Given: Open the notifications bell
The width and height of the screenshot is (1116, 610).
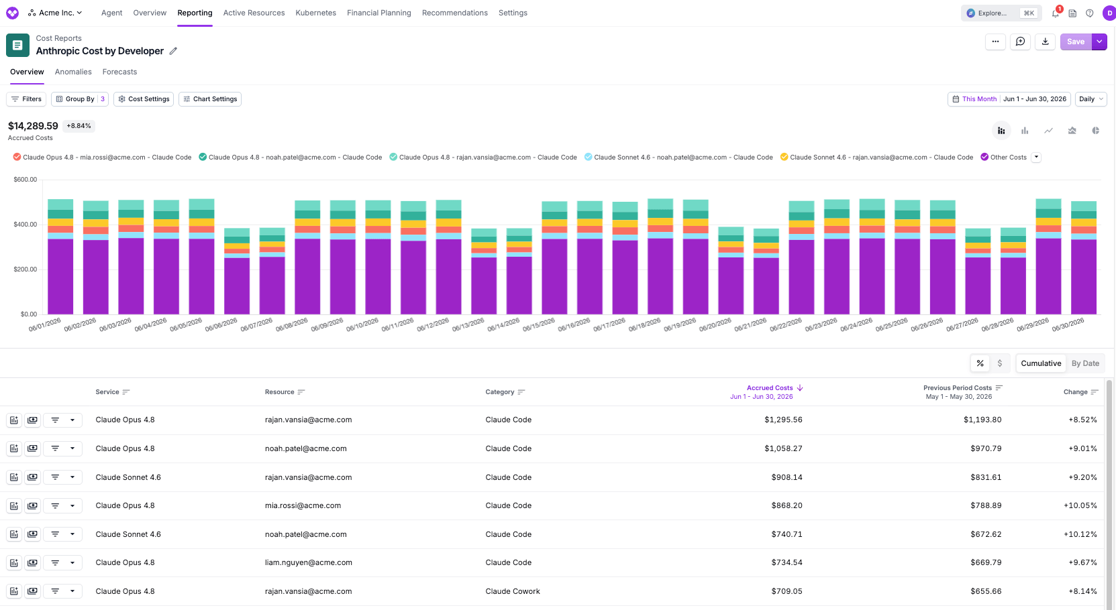Looking at the screenshot, I should 1055,13.
